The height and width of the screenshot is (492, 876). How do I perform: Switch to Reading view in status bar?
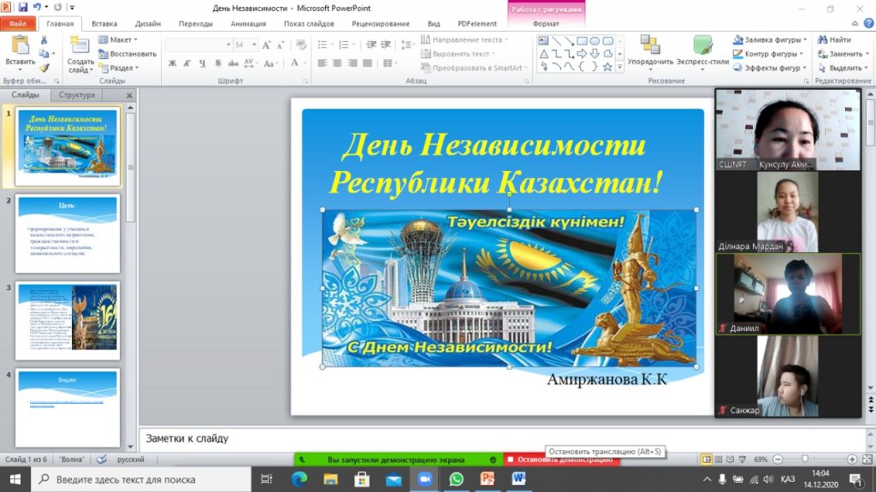tap(731, 459)
